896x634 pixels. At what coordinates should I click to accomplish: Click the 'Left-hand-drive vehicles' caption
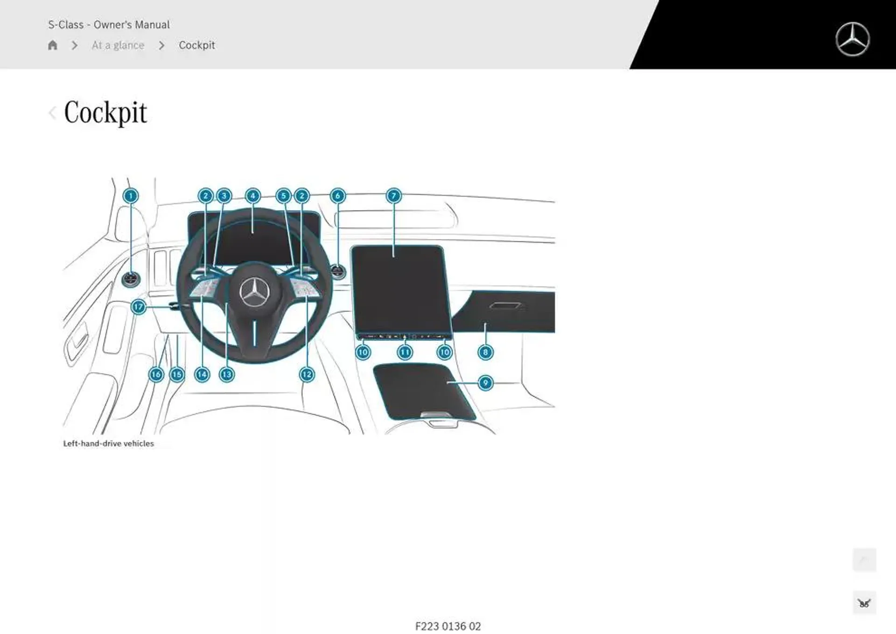click(x=108, y=444)
